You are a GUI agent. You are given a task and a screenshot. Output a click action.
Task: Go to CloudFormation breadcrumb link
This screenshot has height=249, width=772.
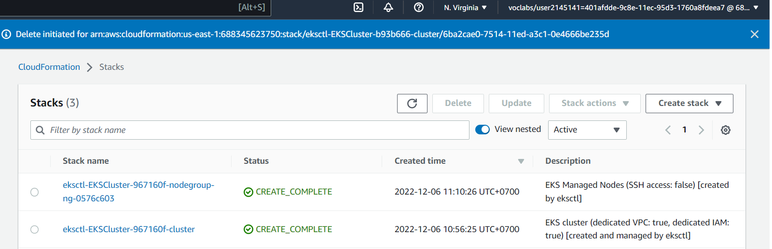click(x=49, y=67)
